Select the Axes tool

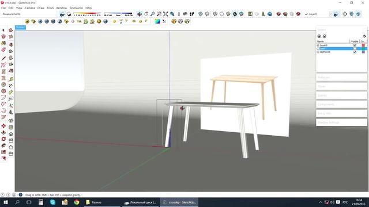pos(11,106)
